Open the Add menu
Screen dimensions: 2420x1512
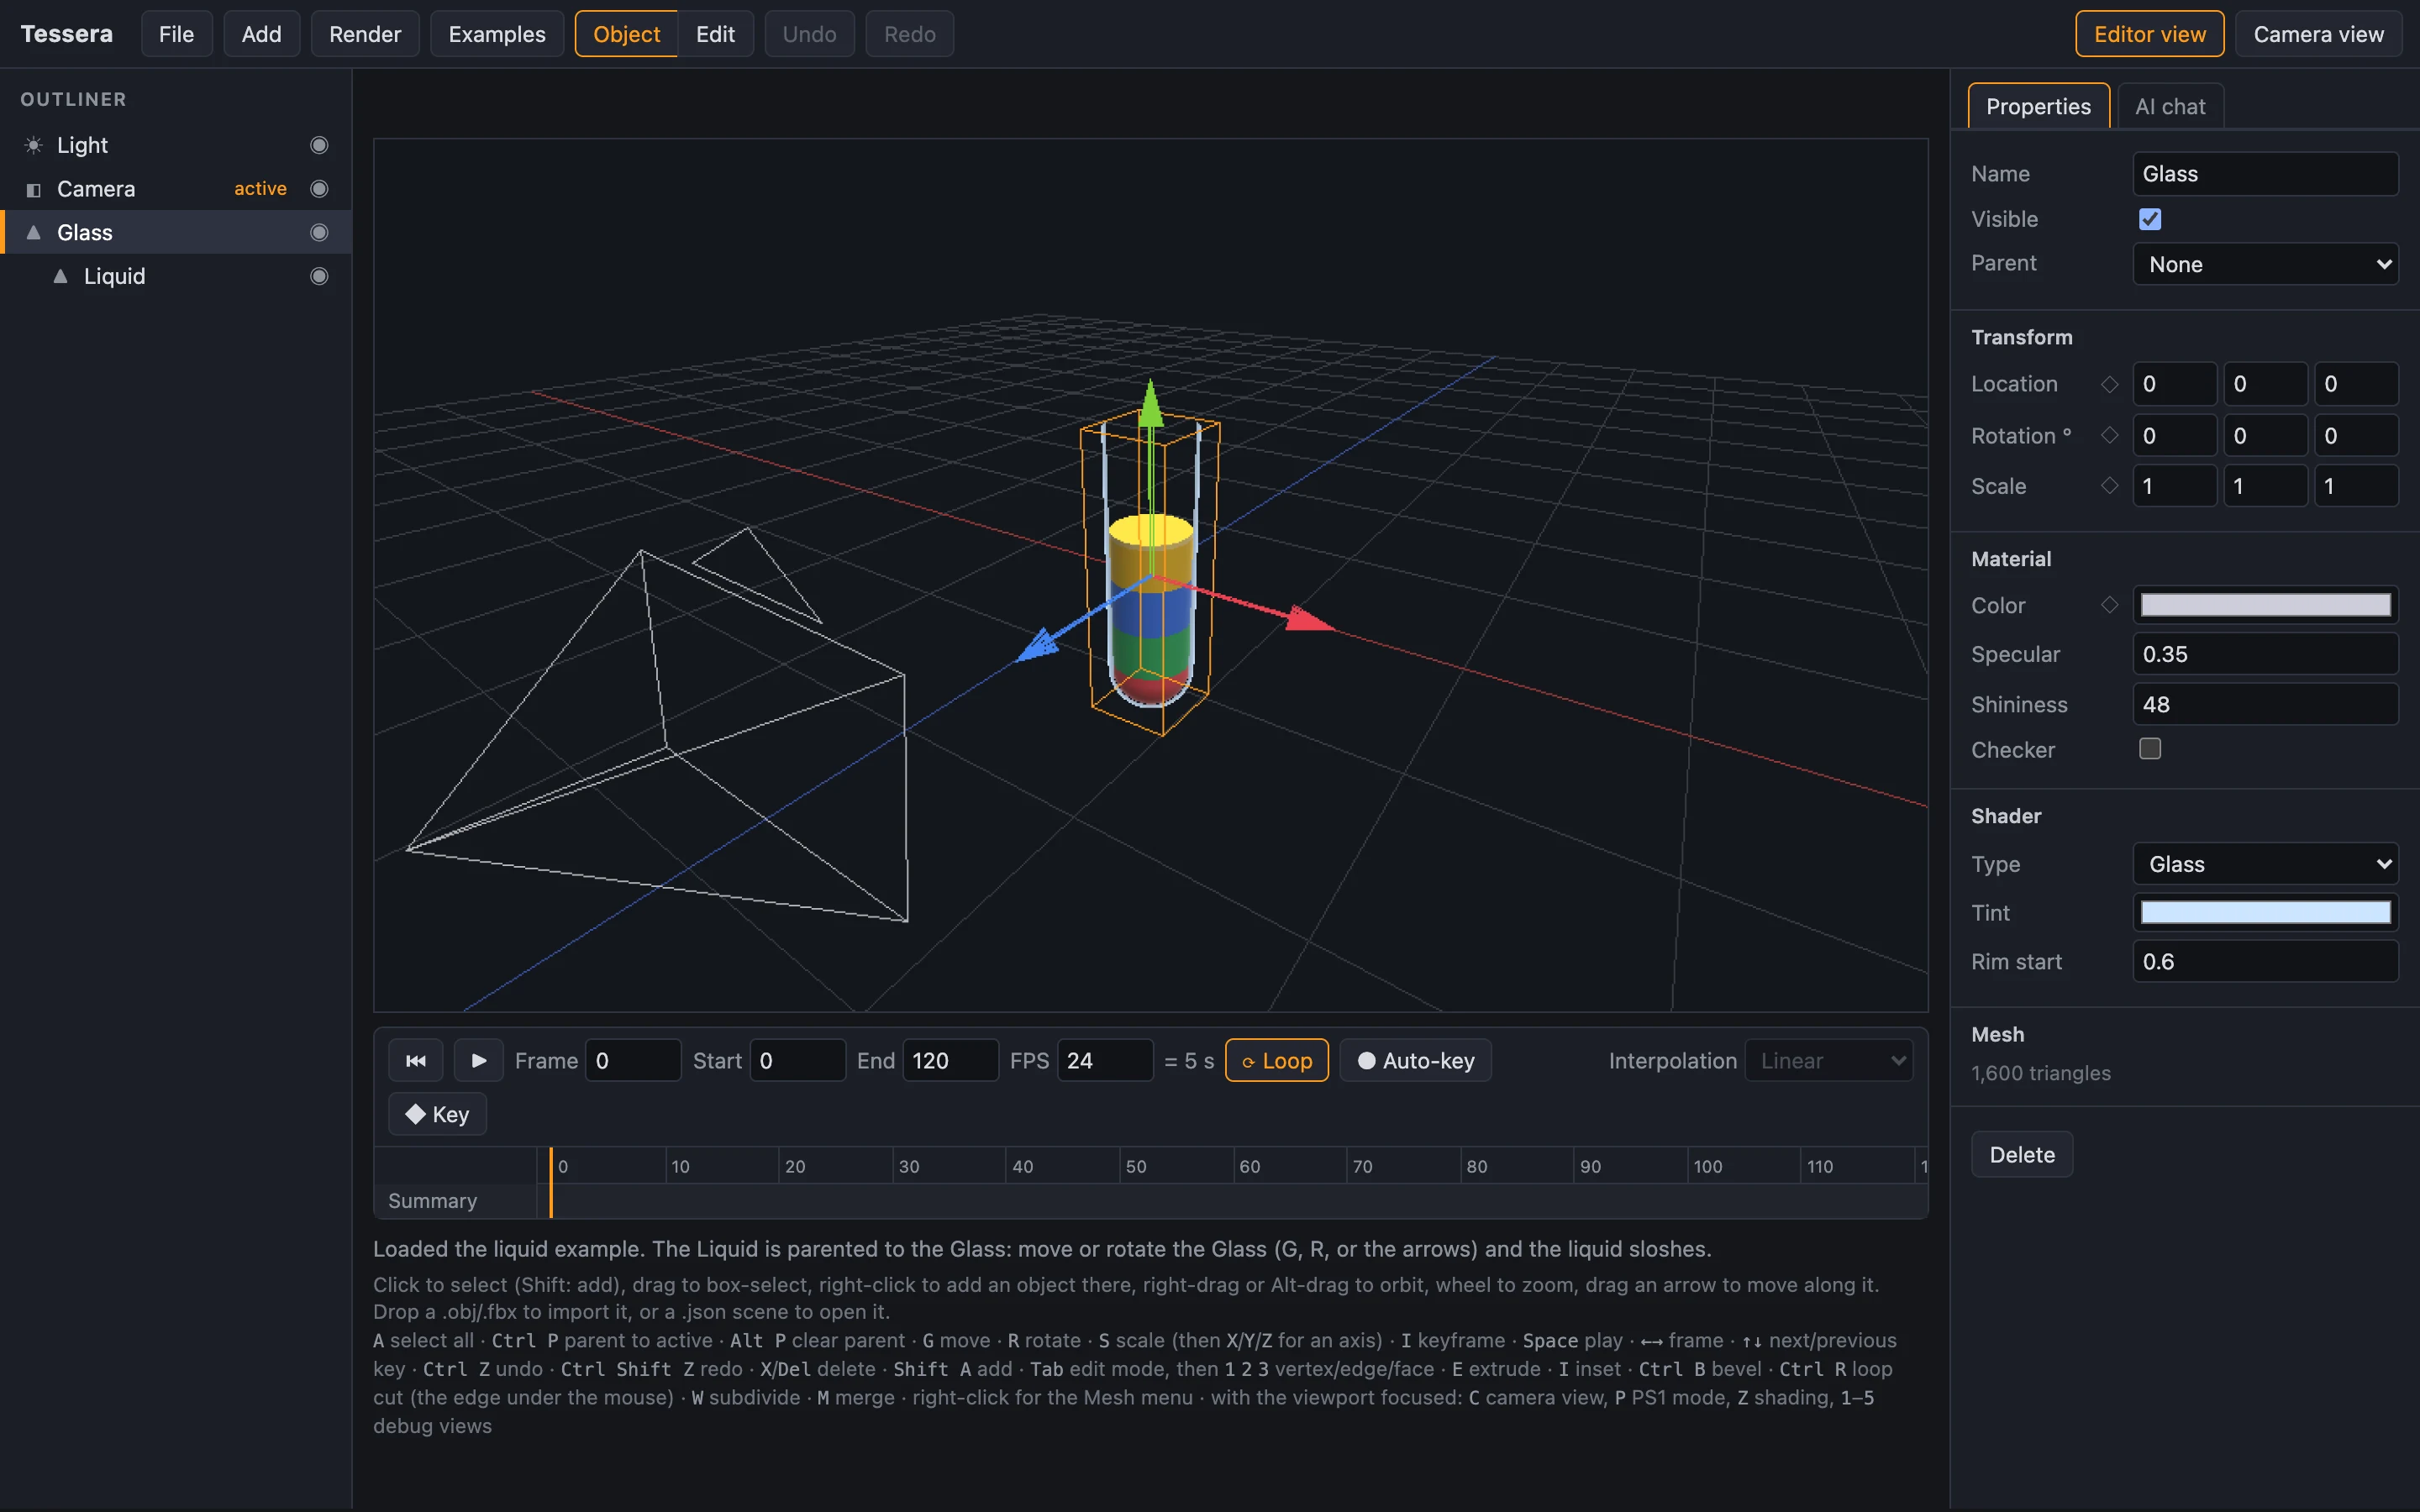[261, 34]
